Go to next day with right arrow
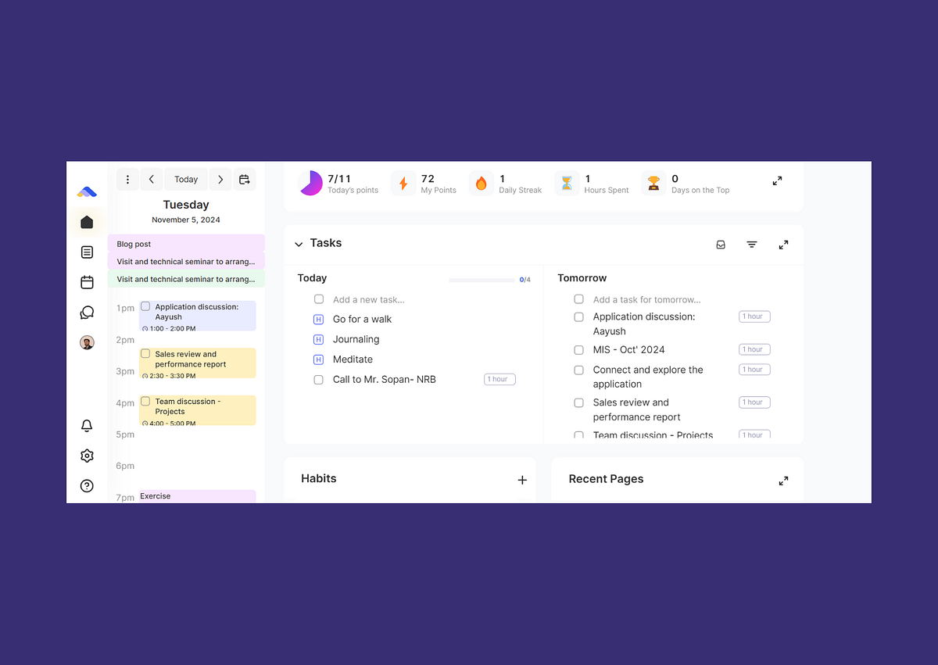This screenshot has width=938, height=665. (x=220, y=180)
